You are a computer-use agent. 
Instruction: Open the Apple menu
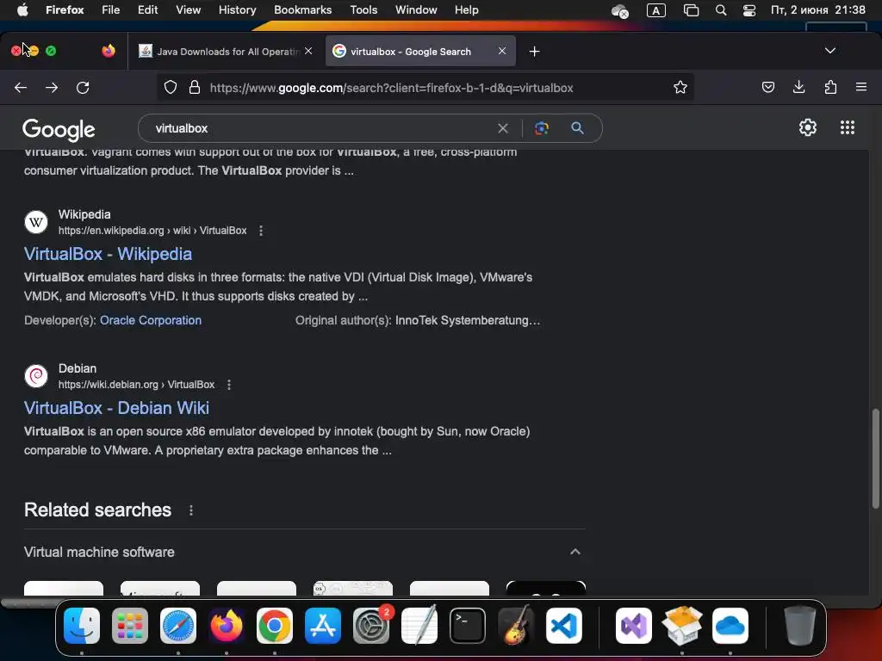pyautogui.click(x=22, y=10)
